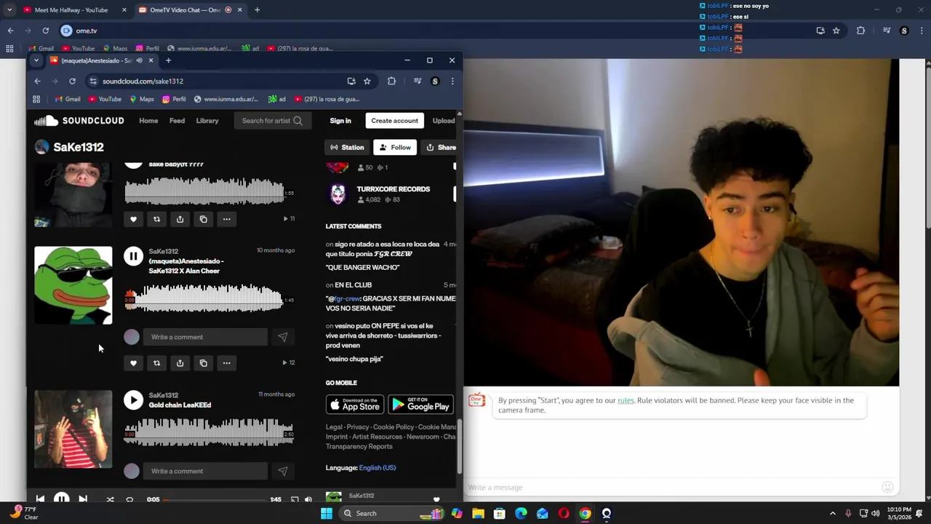Open more options for sake babyUrt track
The height and width of the screenshot is (524, 931).
coord(226,219)
